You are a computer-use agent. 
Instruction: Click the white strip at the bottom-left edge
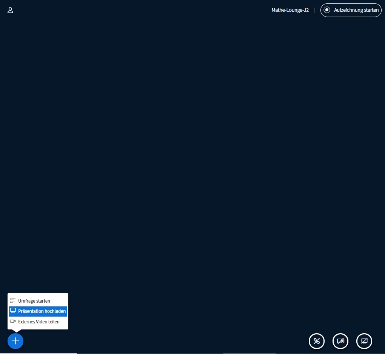pyautogui.click(x=38, y=353)
